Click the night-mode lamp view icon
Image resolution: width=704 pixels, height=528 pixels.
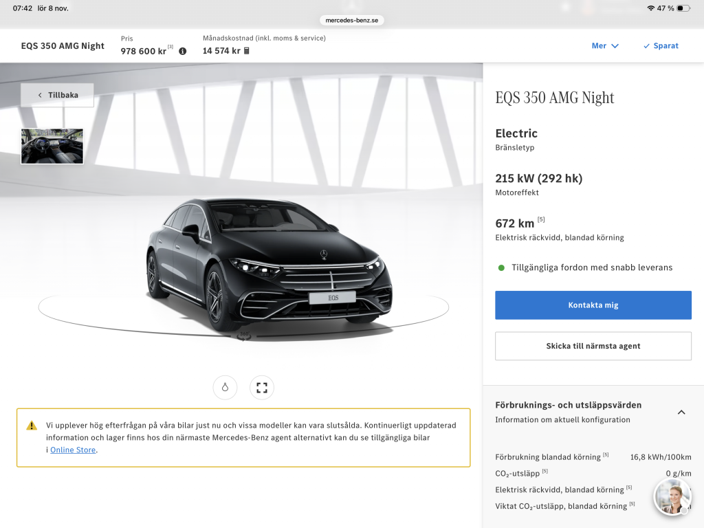[225, 388]
